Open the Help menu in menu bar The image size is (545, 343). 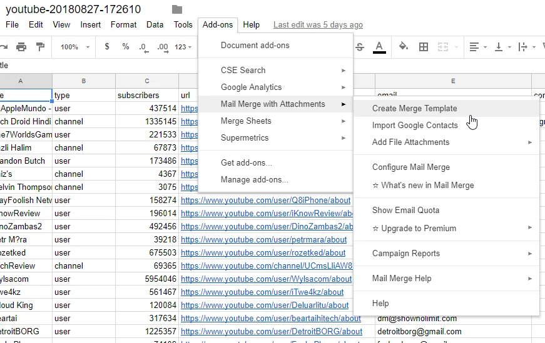click(252, 24)
